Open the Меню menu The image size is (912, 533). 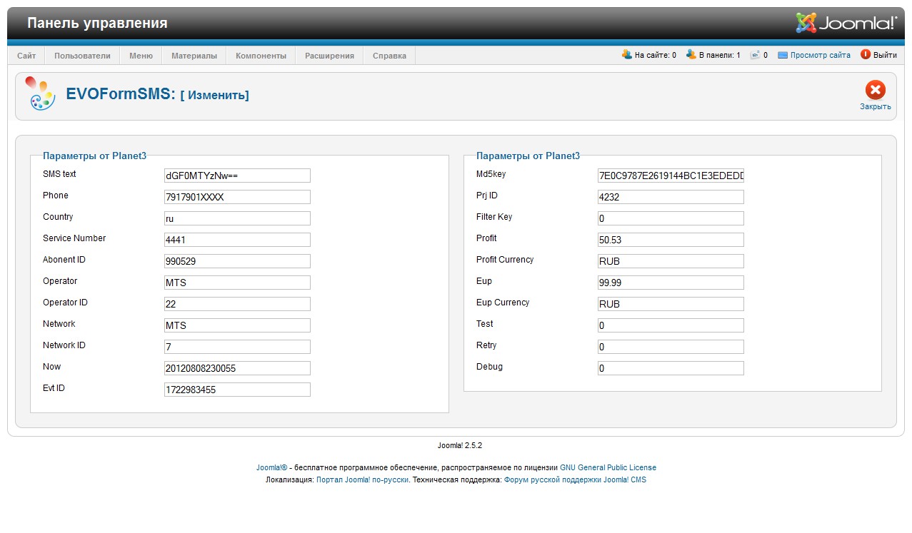141,56
